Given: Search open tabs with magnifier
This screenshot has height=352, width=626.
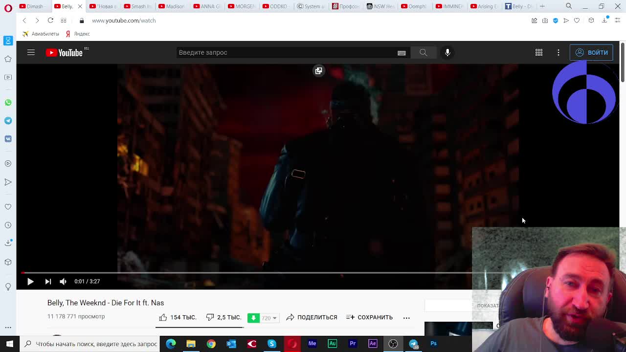Looking at the screenshot, I should click(569, 6).
